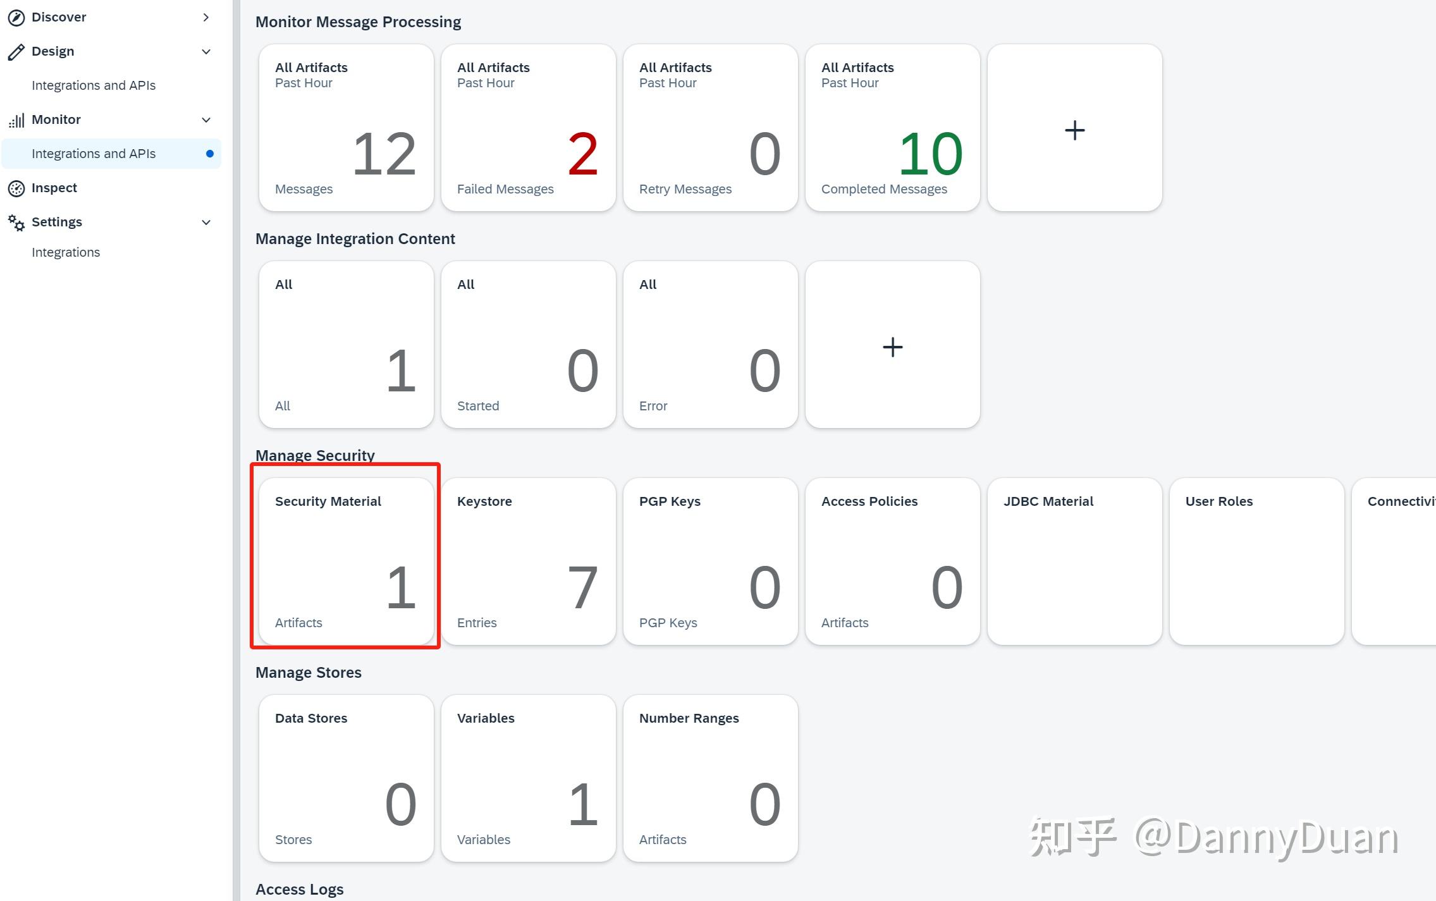The width and height of the screenshot is (1436, 901).
Task: Open the Security Material tile
Action: pos(346,561)
